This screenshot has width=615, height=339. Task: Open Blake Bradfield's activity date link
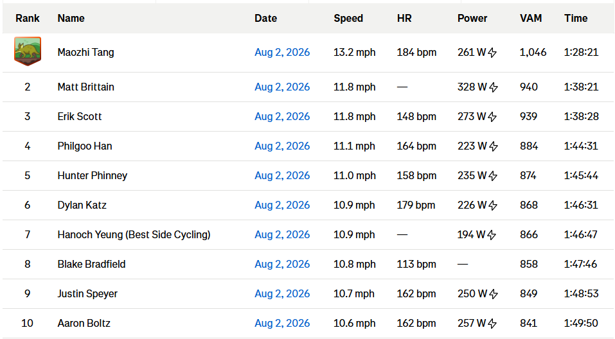(x=282, y=264)
